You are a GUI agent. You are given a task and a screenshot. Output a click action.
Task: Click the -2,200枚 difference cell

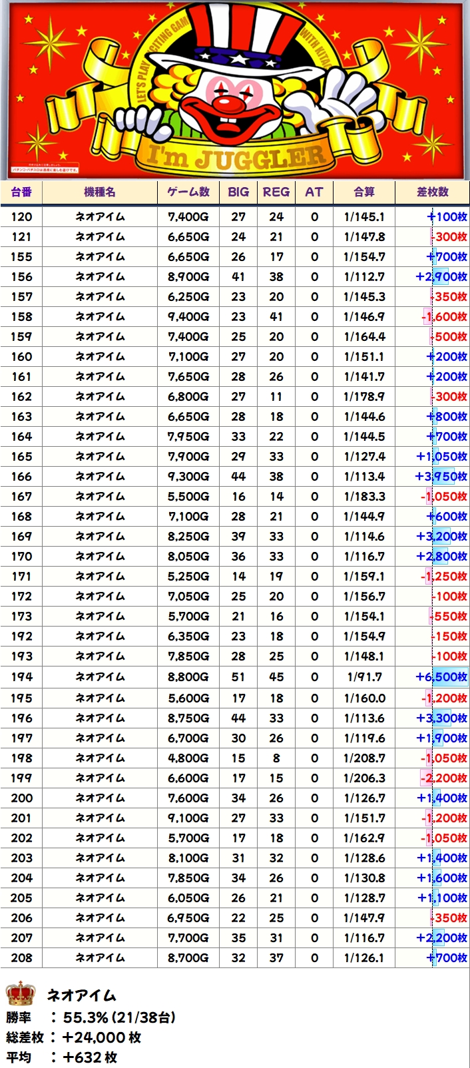443,778
